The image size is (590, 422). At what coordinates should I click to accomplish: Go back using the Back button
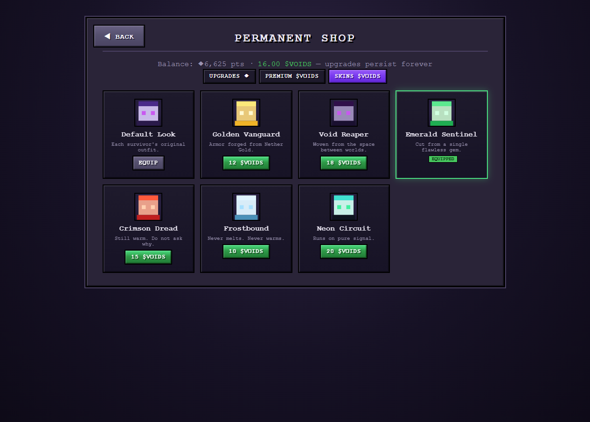(x=119, y=36)
